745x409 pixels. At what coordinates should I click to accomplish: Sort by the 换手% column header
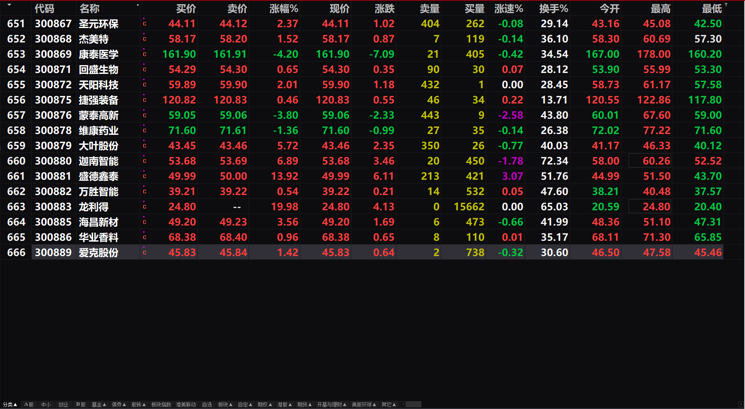point(554,9)
